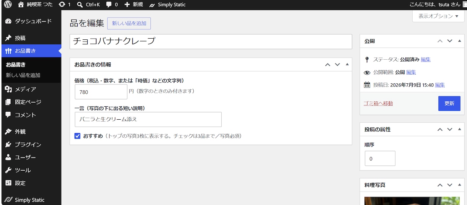467x205 pixels.
Task: Click 編集 link next to ステータス
Action: pyautogui.click(x=426, y=60)
